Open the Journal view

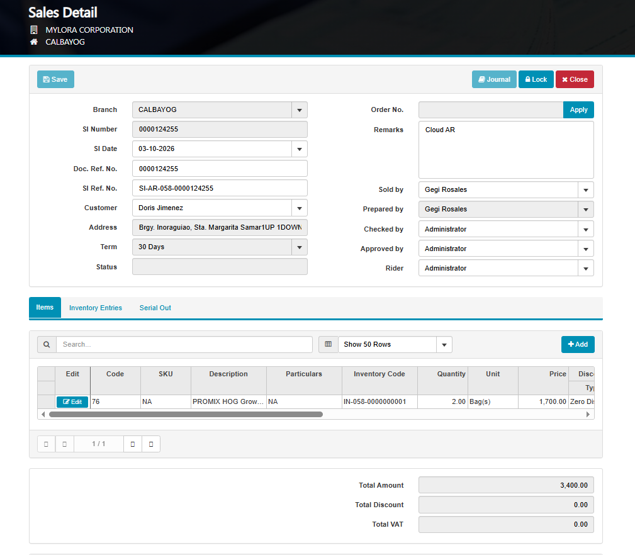click(494, 79)
